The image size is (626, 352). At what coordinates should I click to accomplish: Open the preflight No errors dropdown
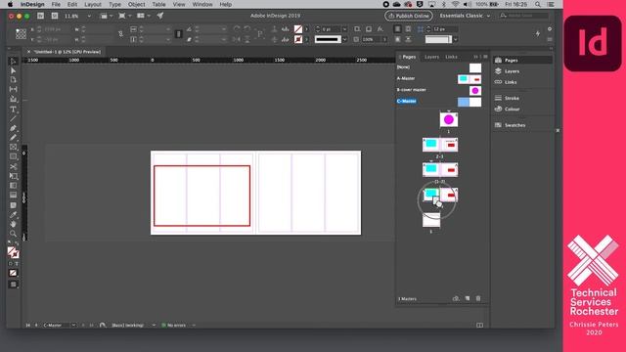194,326
